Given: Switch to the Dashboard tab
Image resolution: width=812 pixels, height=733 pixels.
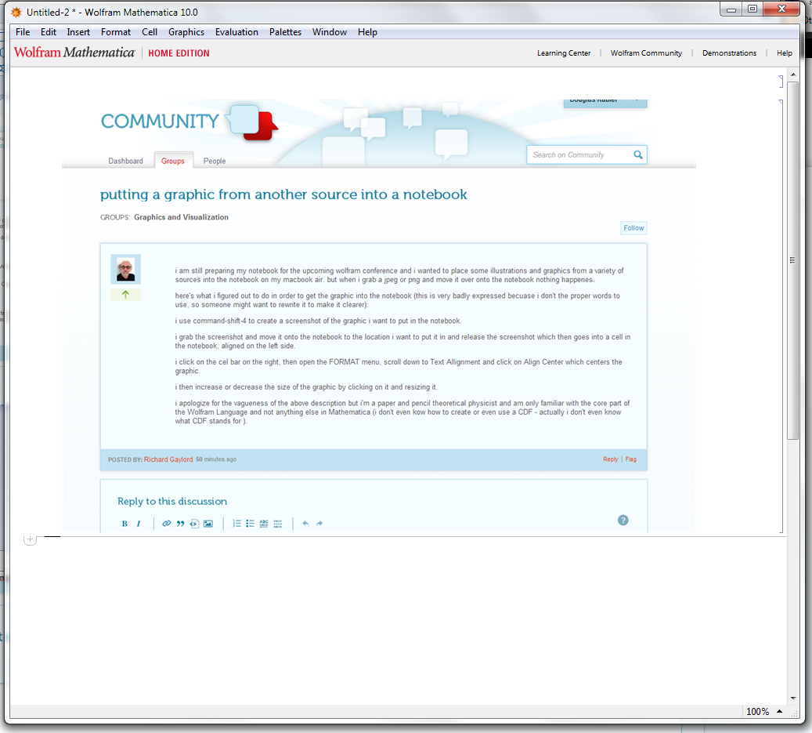Looking at the screenshot, I should [x=125, y=161].
